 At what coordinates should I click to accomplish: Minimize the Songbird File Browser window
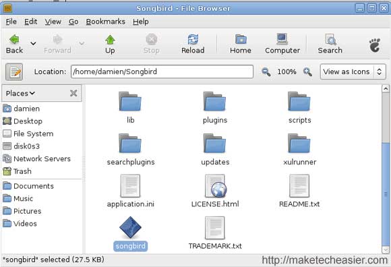pyautogui.click(x=359, y=8)
